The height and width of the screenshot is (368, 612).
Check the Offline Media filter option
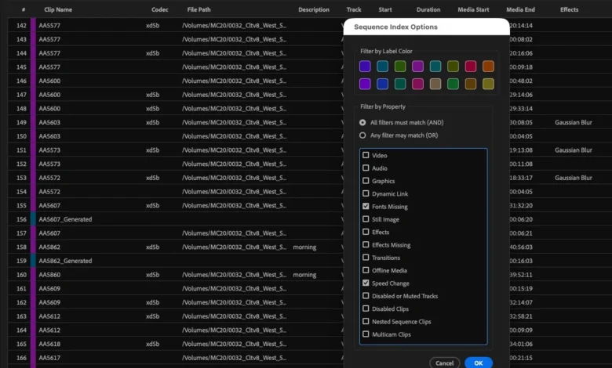coord(366,270)
